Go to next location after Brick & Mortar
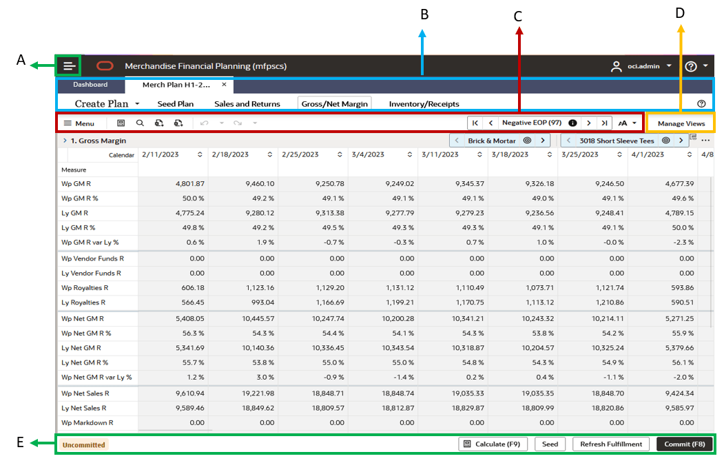This screenshot has width=724, height=463. [543, 141]
